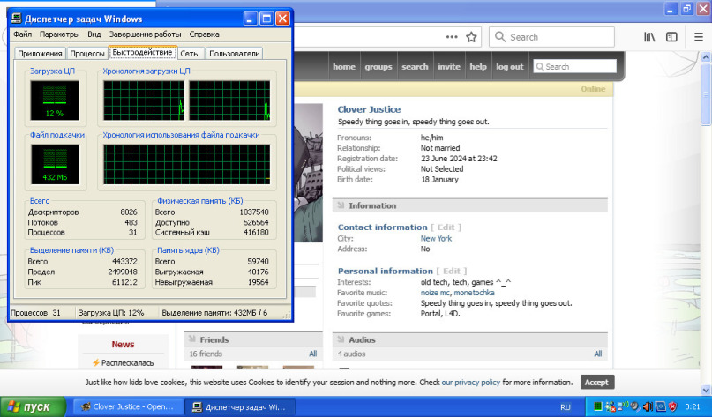Switch to the Процессы tab
712x417 pixels.
tap(87, 54)
